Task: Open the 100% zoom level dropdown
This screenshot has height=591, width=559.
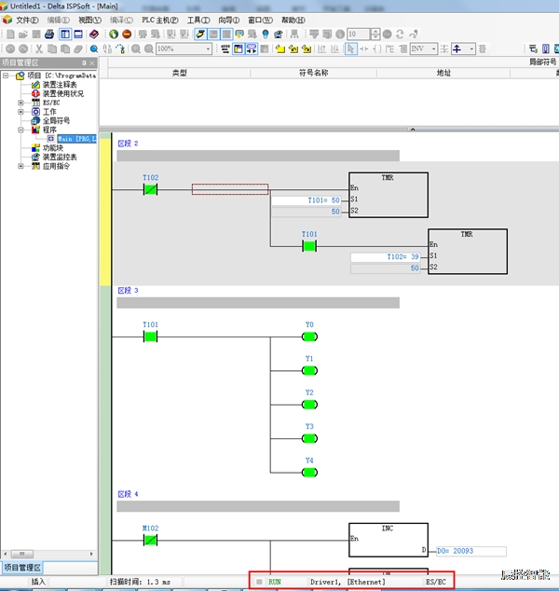Action: pyautogui.click(x=208, y=48)
